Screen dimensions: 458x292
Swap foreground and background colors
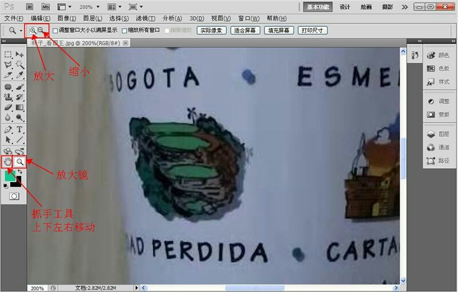coord(20,172)
